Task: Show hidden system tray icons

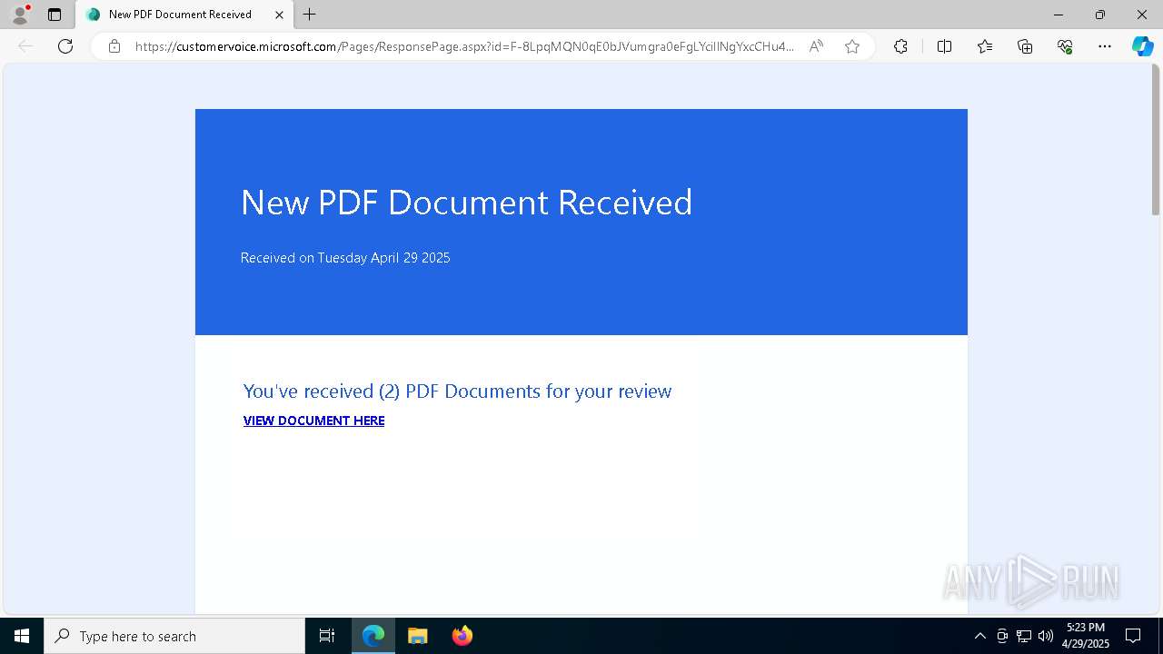Action: [x=979, y=636]
